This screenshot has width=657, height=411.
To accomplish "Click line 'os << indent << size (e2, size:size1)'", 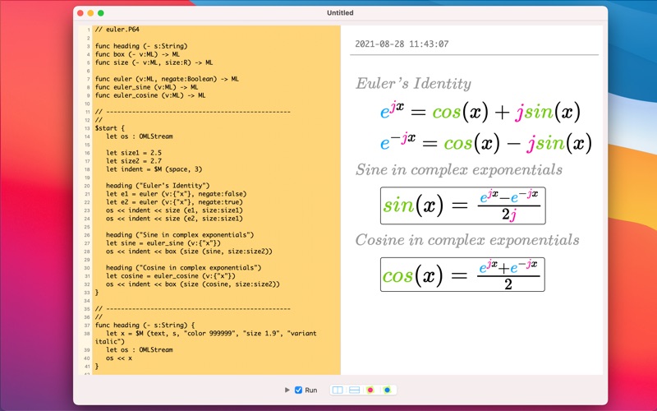I will click(x=174, y=219).
